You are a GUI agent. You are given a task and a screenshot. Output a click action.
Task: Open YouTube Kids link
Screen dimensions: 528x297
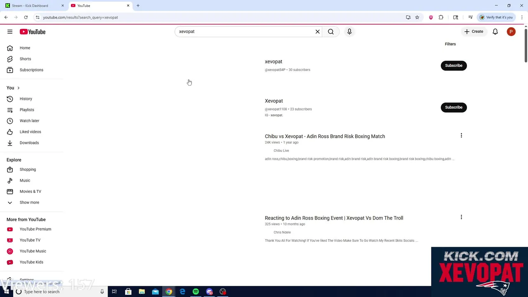click(31, 262)
